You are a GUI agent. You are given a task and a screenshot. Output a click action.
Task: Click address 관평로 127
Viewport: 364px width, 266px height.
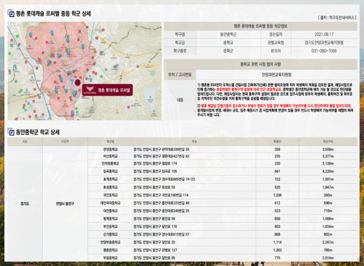coord(169,250)
